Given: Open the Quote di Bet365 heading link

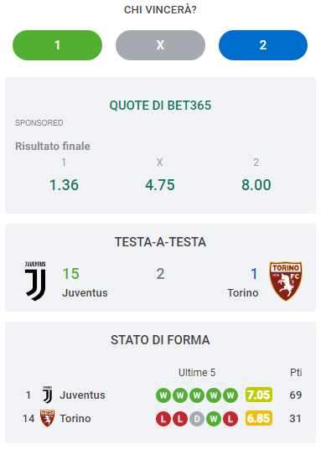Looking at the screenshot, I should click(x=161, y=106).
